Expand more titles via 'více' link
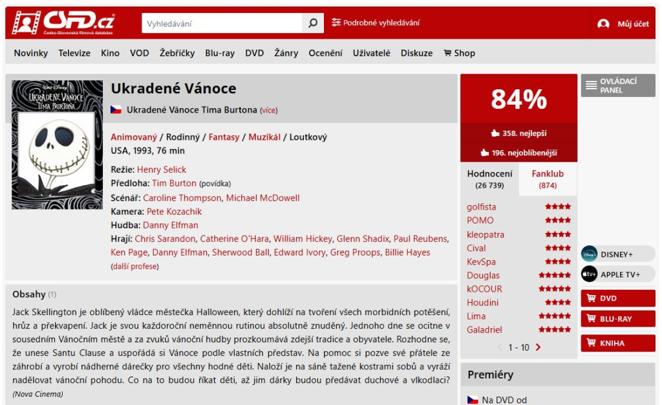This screenshot has height=405, width=662. [269, 111]
